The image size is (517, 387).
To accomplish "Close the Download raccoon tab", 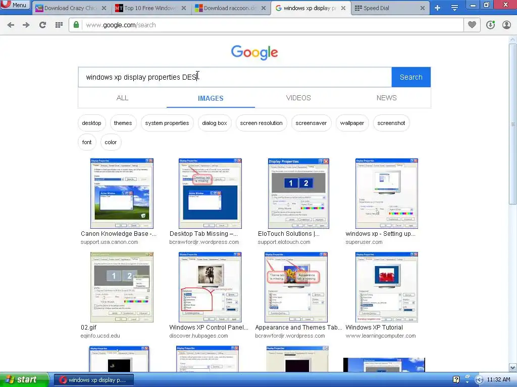I will pos(264,8).
